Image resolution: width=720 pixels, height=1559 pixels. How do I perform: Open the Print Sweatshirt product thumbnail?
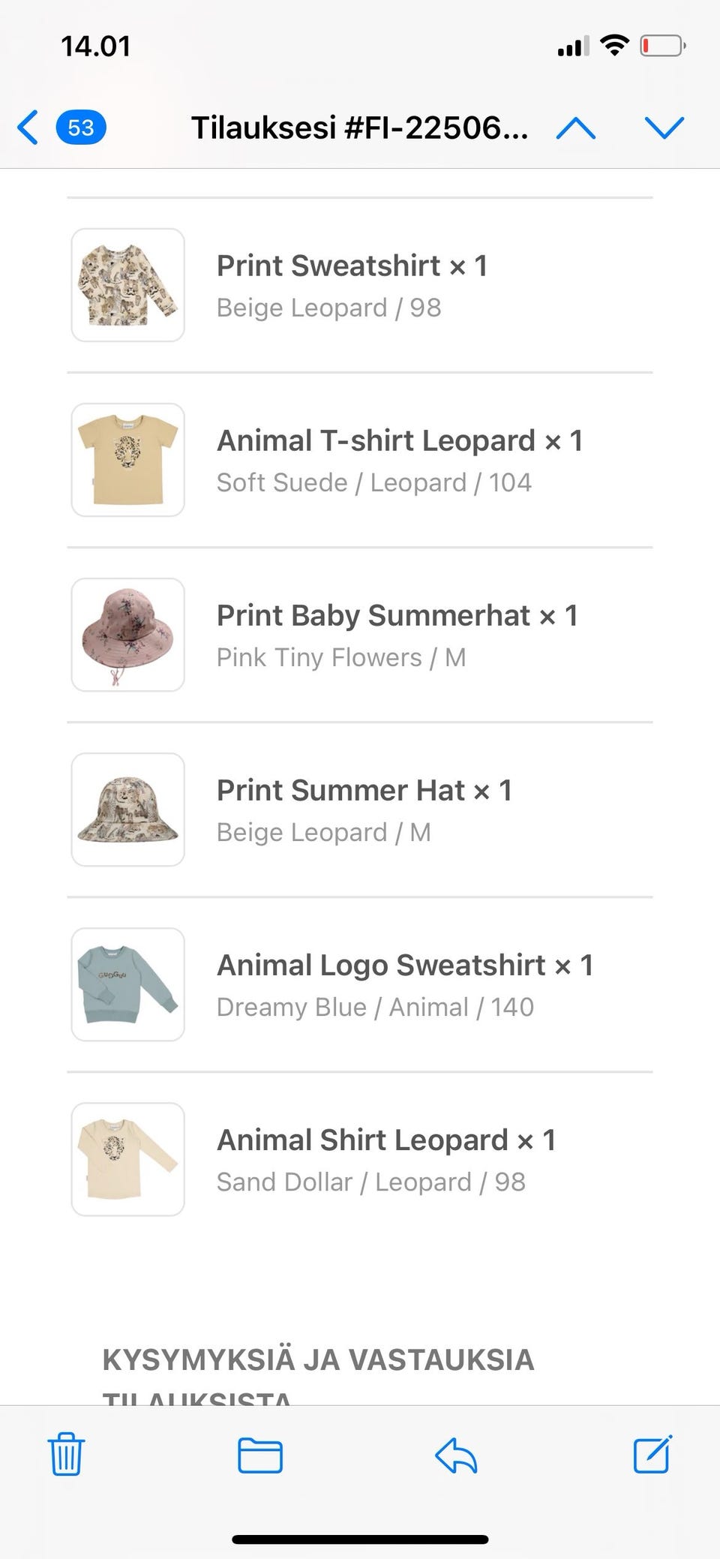pos(128,285)
